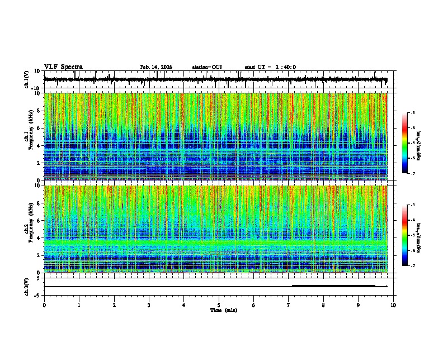Click the "4" kHz tick on ch.1 frequency axis

39,146
